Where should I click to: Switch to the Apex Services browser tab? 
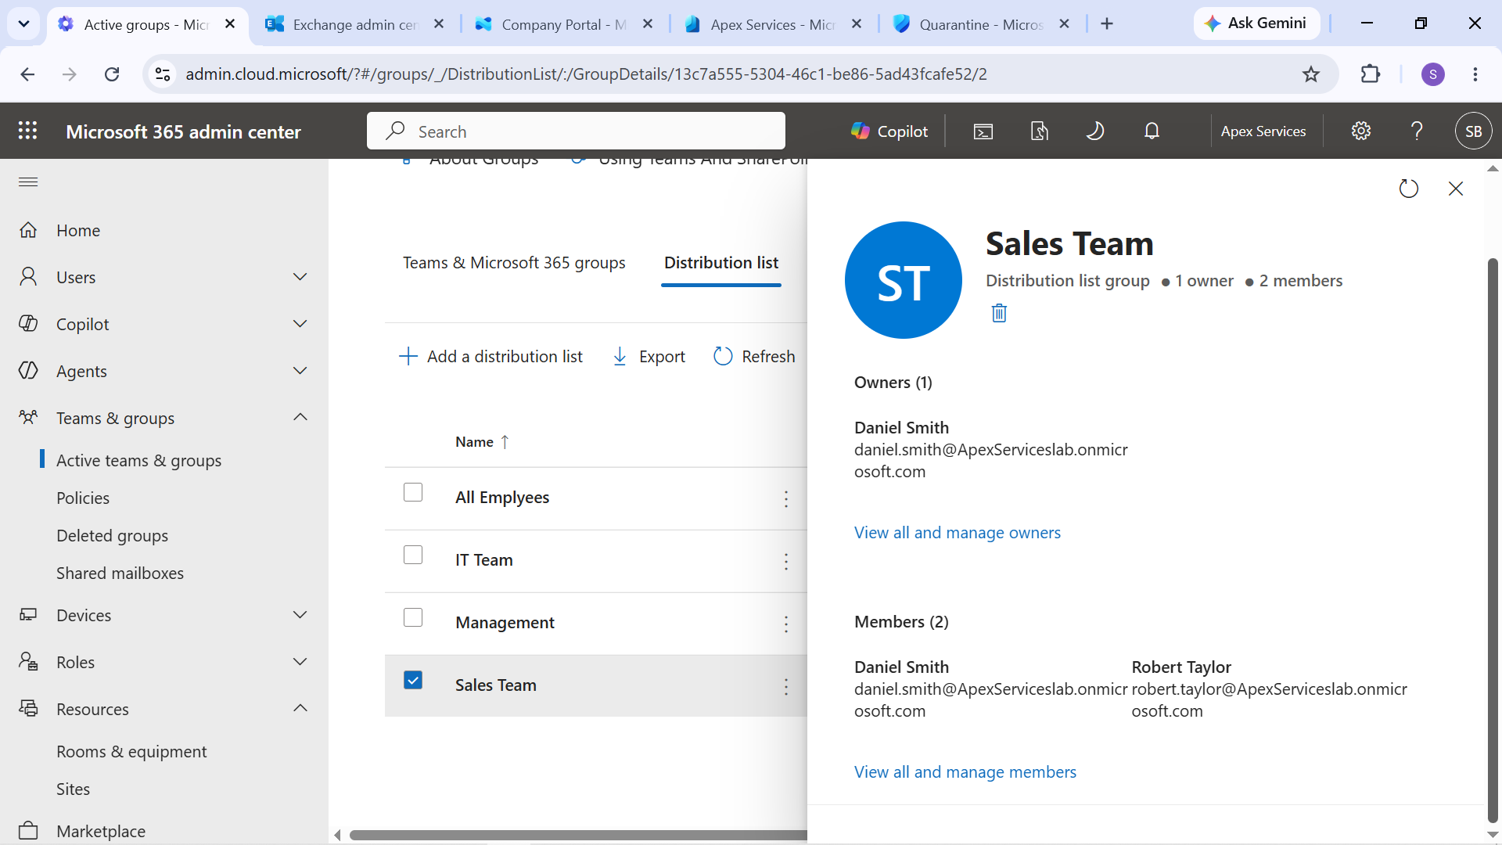pyautogui.click(x=773, y=24)
